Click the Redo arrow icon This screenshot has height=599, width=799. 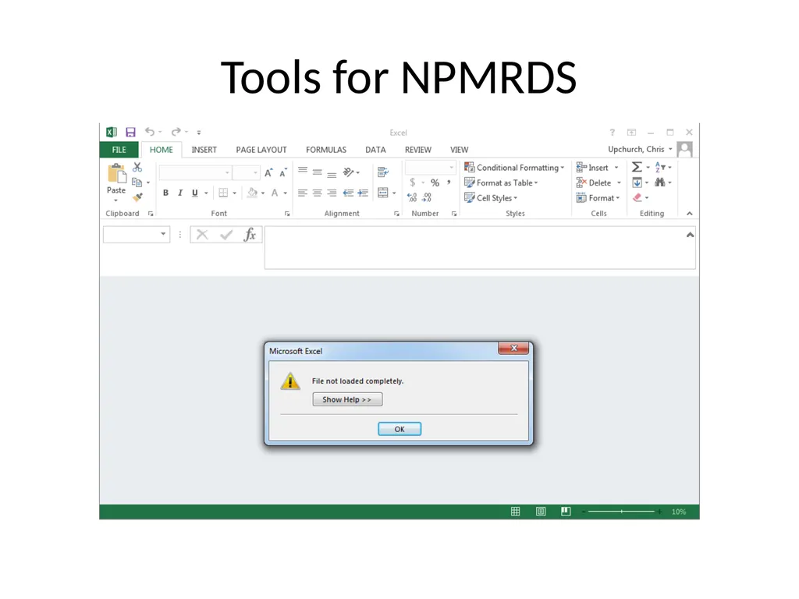point(176,132)
